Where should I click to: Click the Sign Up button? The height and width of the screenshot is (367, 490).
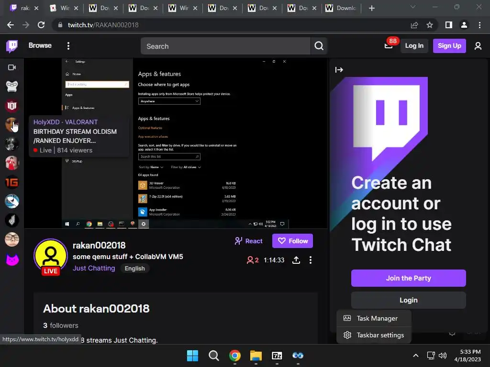click(449, 46)
